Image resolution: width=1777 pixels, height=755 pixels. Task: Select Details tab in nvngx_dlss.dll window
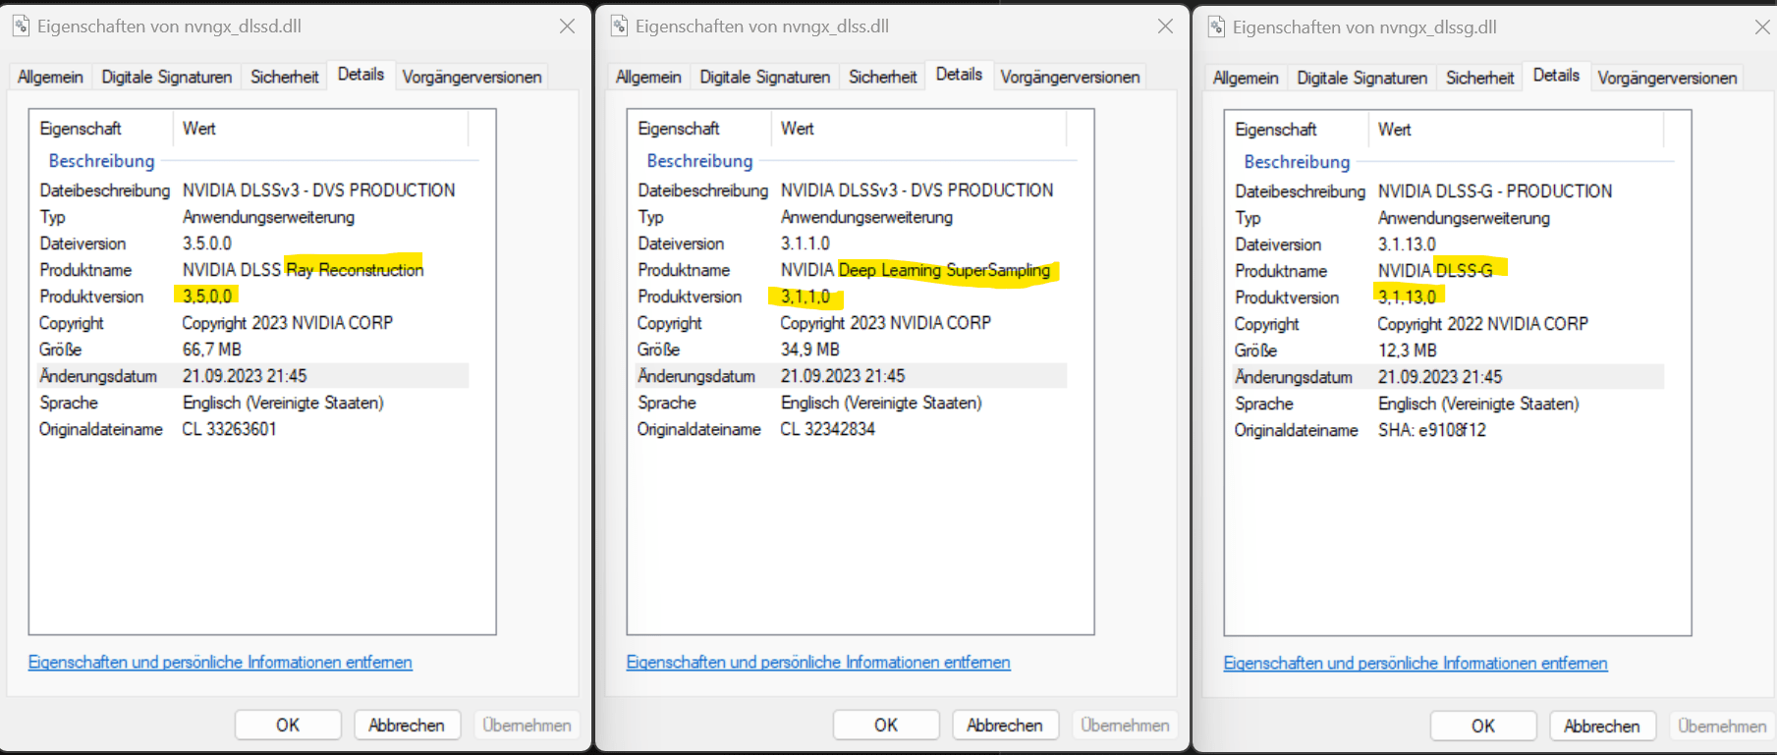[959, 74]
